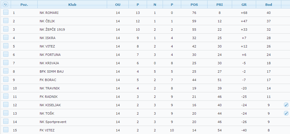
Task: Select the checkbox beside NK ČELIK
Action: pos(6,21)
